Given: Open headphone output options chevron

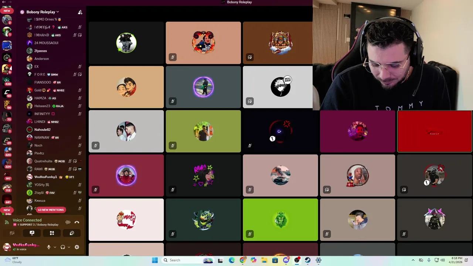Looking at the screenshot, I should (69, 247).
